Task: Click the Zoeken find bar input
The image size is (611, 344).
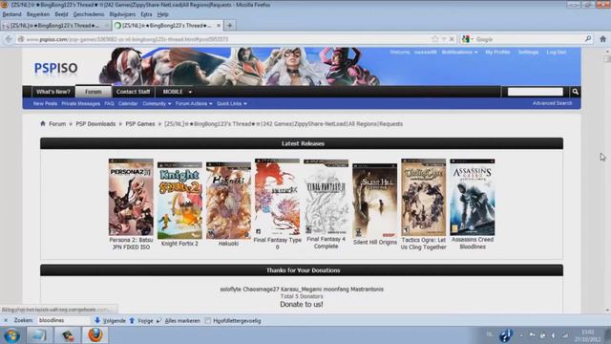Action: [x=64, y=320]
